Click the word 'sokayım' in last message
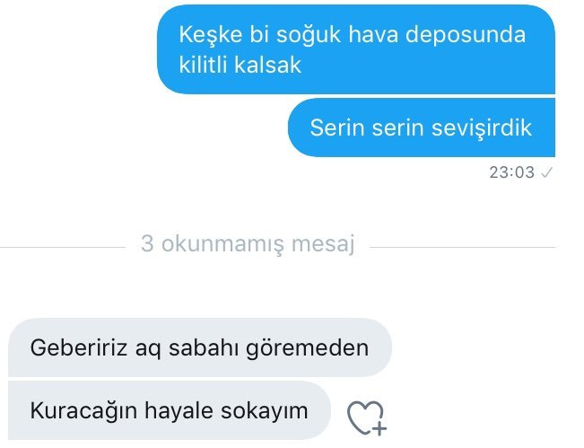The image size is (584, 448). [x=265, y=411]
